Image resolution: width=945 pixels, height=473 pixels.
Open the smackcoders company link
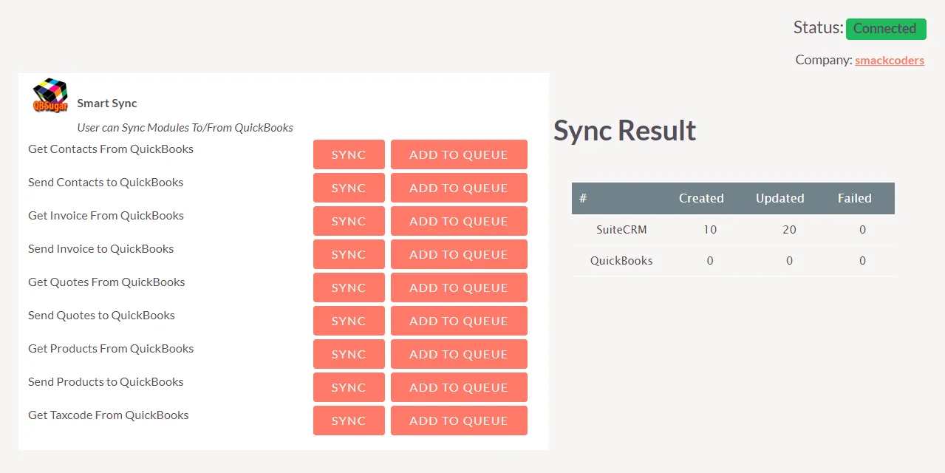pyautogui.click(x=889, y=61)
